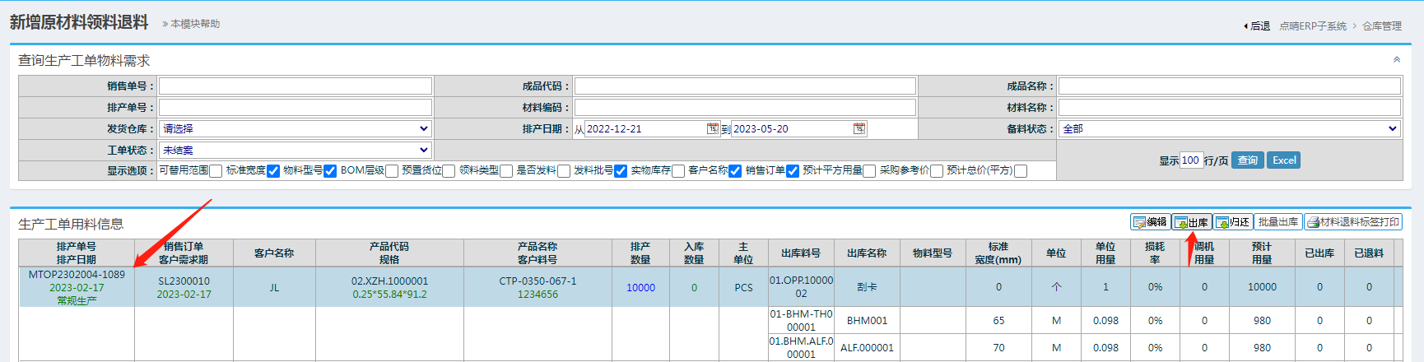Open the 发货仓库 dropdown
This screenshot has height=362, width=1424.
click(x=295, y=128)
